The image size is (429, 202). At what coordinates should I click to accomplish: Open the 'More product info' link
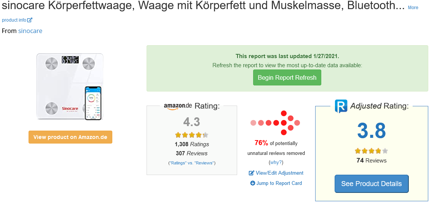click(x=413, y=8)
